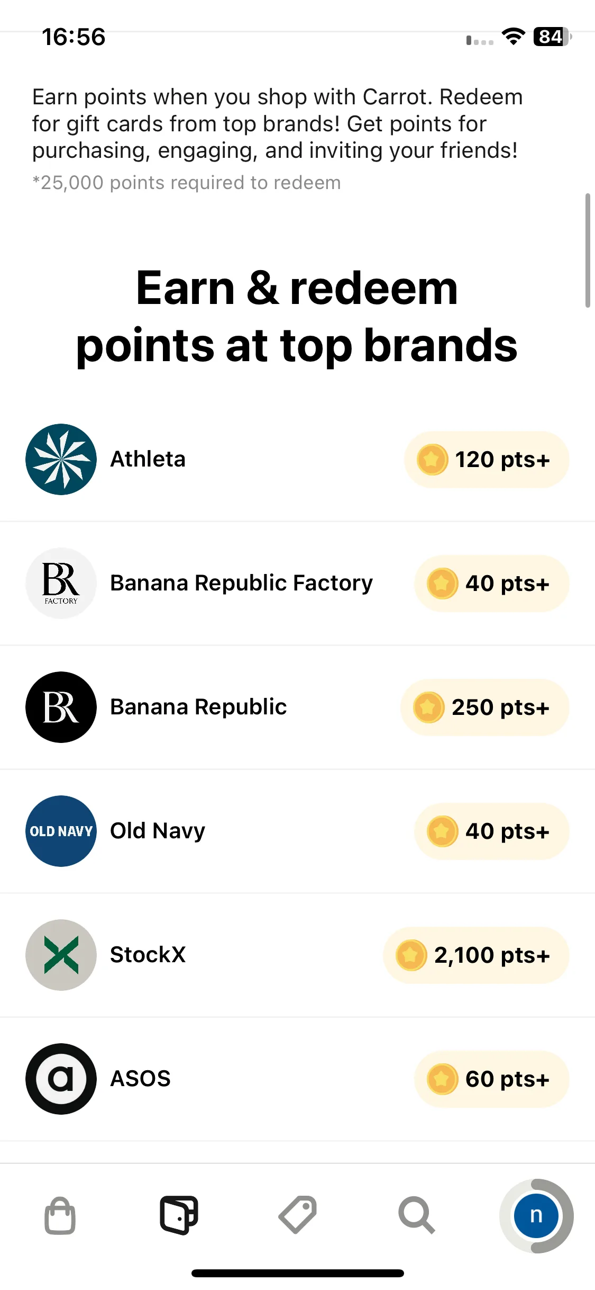Select the 60 pts+ ASOS badge
Viewport: 595px width, 1290px height.
[x=492, y=1079]
